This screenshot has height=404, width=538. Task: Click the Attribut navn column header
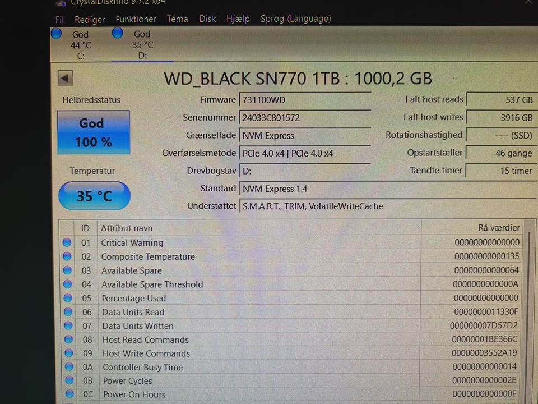[259, 228]
